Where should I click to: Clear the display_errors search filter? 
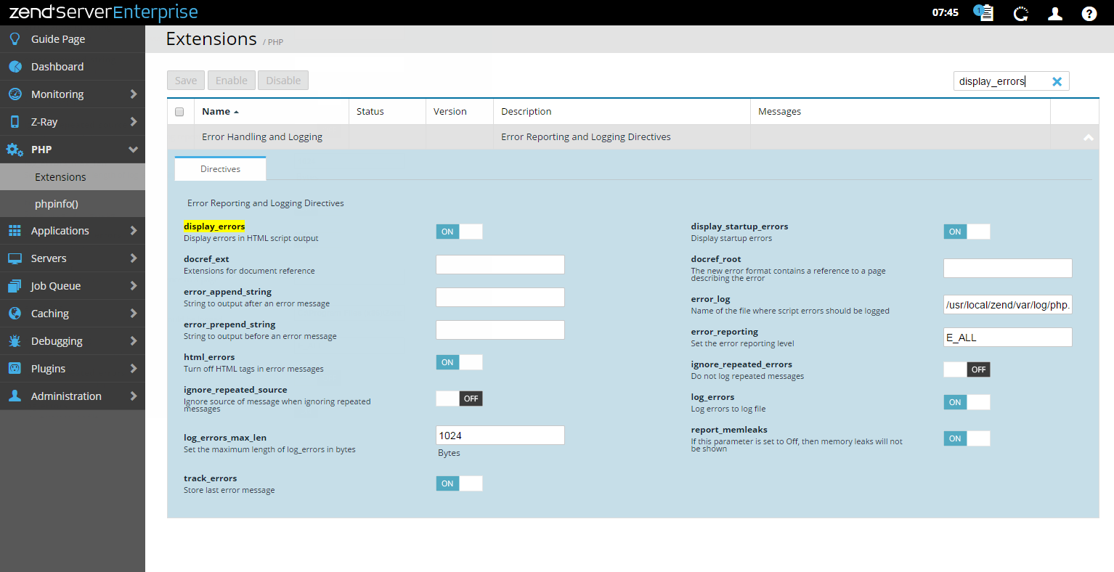coord(1057,81)
